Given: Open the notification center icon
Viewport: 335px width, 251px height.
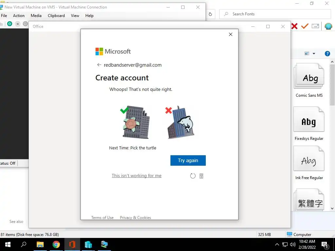Looking at the screenshot, I should coord(325,245).
